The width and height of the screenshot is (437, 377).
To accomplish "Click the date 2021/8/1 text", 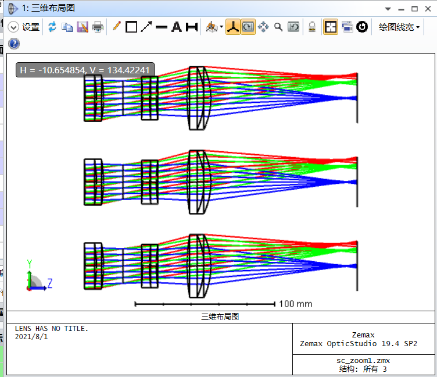I will point(31,337).
